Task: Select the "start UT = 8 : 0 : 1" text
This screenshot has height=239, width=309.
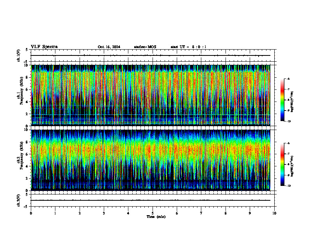Action: point(188,47)
